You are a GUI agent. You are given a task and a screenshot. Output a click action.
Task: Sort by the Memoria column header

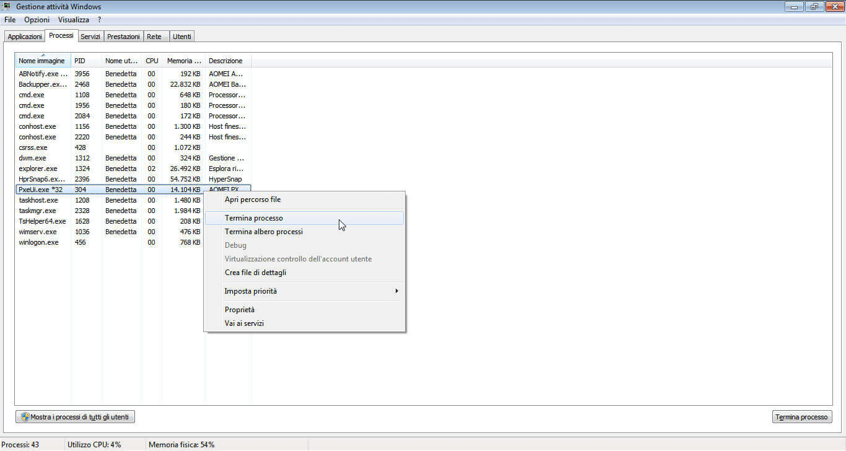[x=184, y=61]
